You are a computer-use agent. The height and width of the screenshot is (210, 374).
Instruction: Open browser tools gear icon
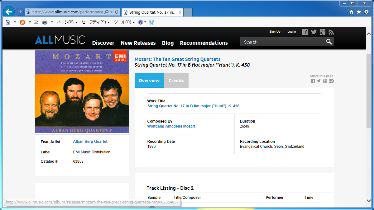pos(367,12)
